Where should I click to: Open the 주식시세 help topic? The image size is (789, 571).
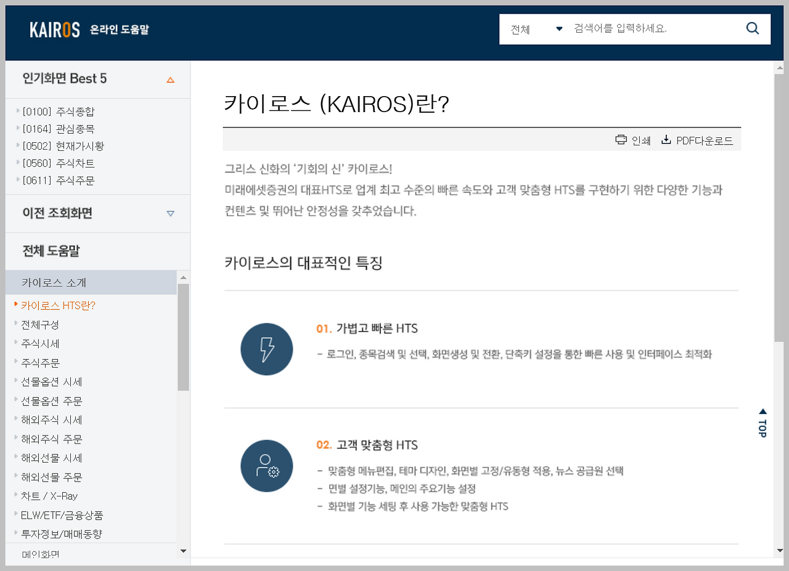click(x=40, y=344)
